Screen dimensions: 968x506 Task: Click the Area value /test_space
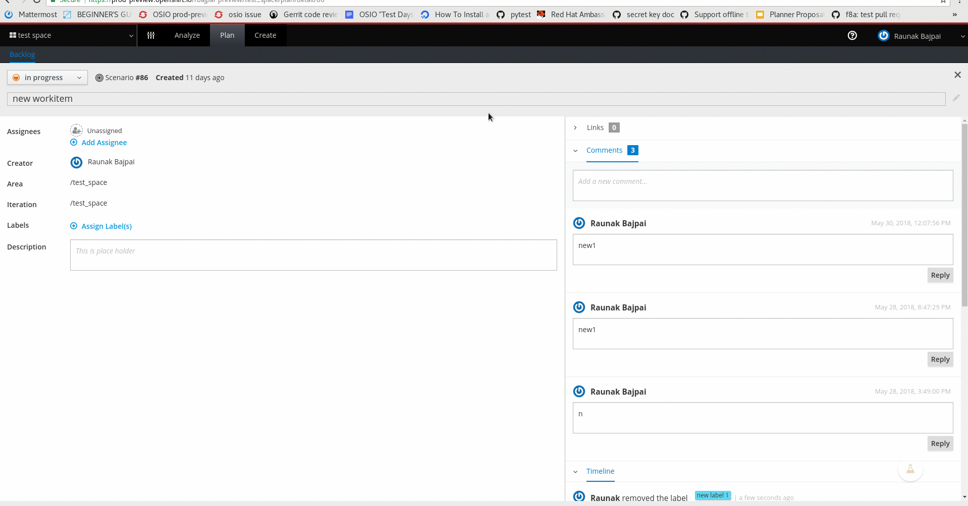(88, 182)
